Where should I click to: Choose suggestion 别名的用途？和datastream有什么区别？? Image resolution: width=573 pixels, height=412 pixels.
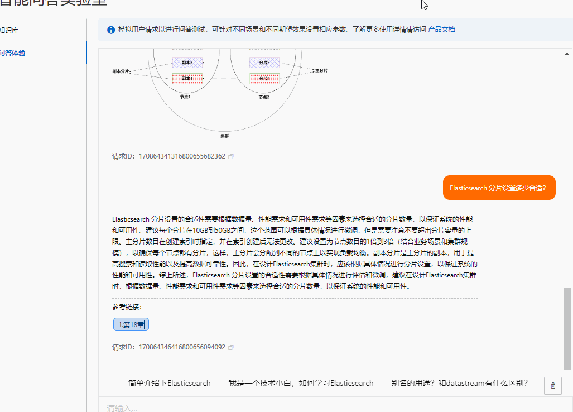click(459, 383)
